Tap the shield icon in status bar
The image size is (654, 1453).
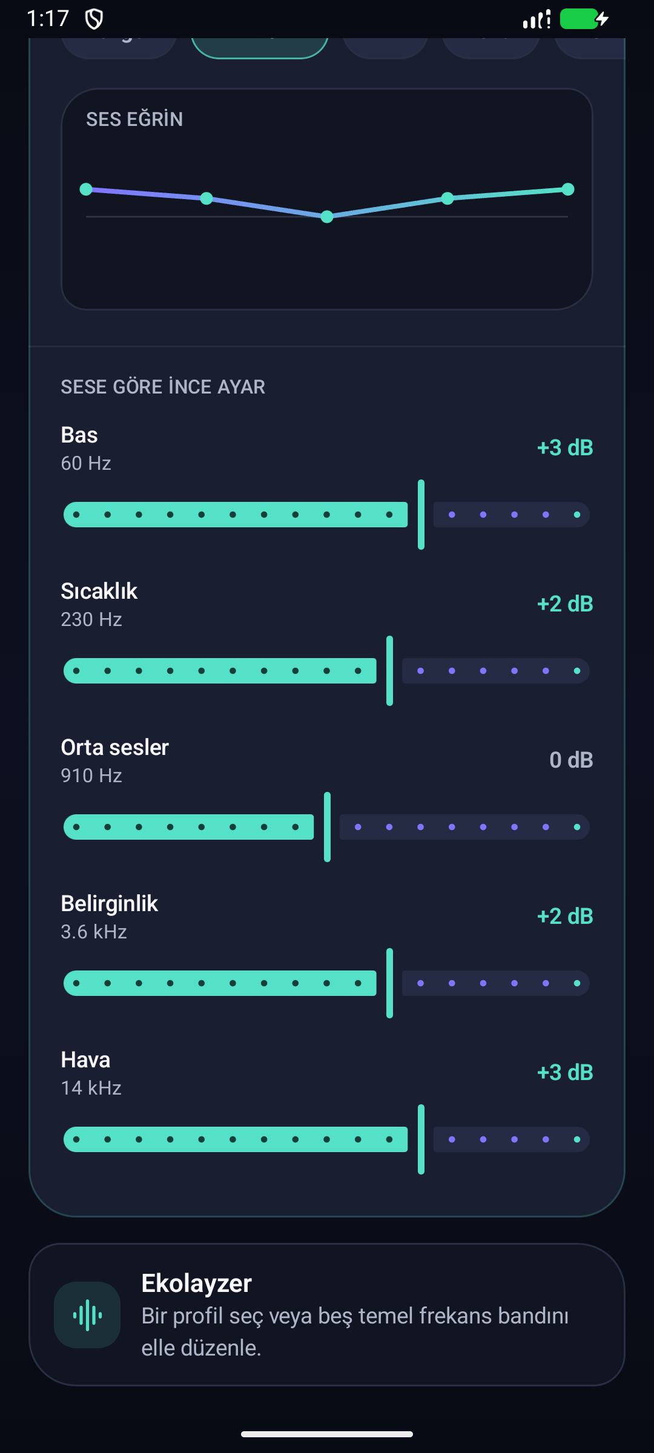tap(94, 19)
